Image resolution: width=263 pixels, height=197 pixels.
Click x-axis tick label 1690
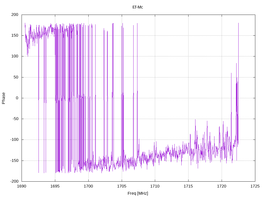click(22, 186)
